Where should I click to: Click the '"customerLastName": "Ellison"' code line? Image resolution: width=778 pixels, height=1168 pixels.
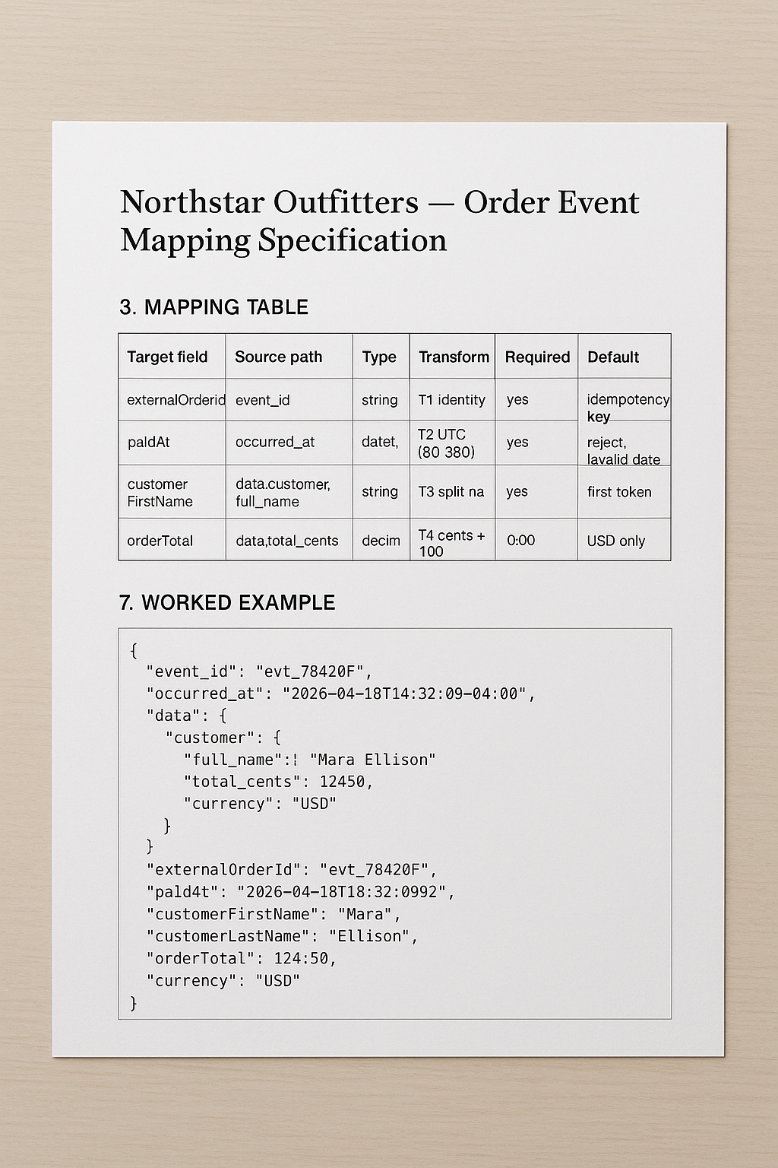tap(283, 936)
